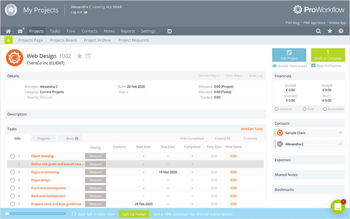350x219 pixels.
Task: Go to the home icon
Action: (8, 31)
